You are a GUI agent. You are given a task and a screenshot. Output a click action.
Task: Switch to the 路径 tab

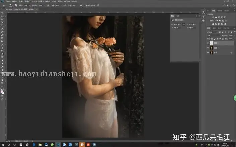pos(220,28)
